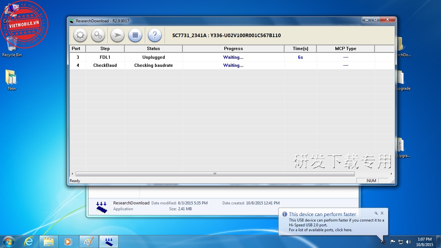Click the Time(s) column header
Screen dimensions: 441x248
301,48
